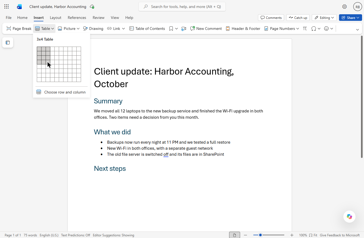Click the Word app logo
The height and width of the screenshot is (238, 364).
pyautogui.click(x=19, y=7)
